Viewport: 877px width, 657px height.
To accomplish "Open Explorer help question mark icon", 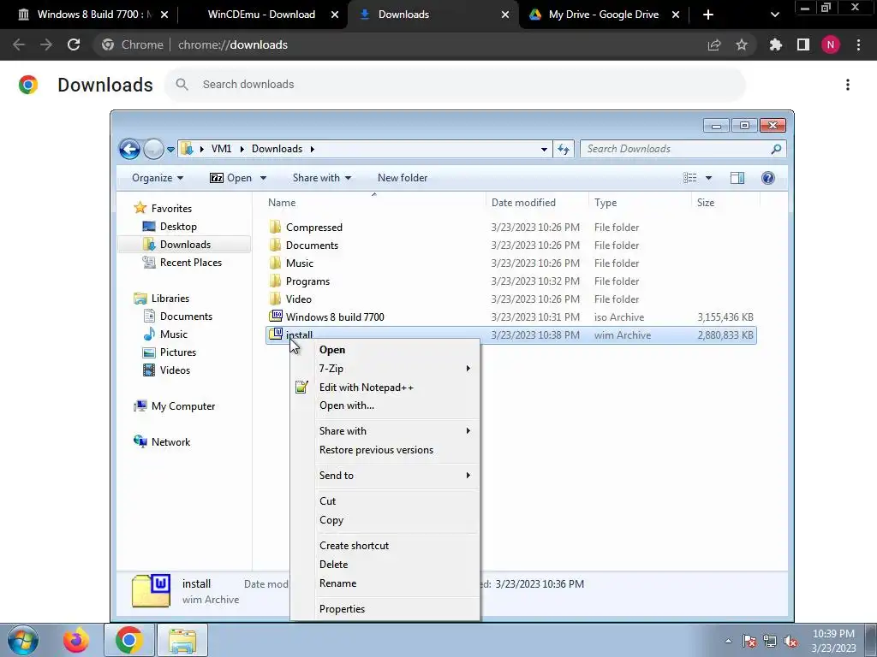I will (x=768, y=178).
